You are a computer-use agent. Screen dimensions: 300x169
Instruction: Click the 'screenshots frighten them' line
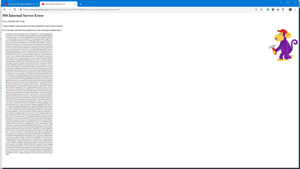point(32,30)
